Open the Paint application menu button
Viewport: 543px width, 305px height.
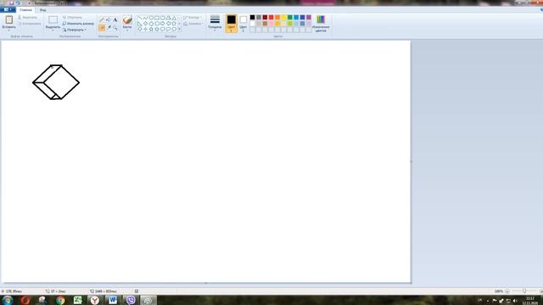point(8,9)
